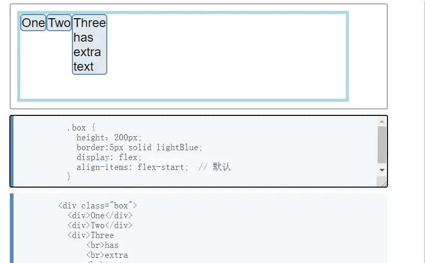Click the <div>Three line in HTML code
Screen dimensions: 425x263
click(90, 235)
